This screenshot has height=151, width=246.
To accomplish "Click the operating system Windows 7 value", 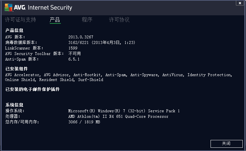I will tap(124, 111).
